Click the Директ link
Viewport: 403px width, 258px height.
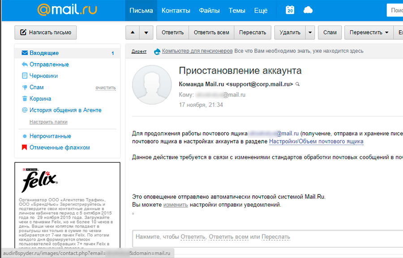(x=139, y=51)
